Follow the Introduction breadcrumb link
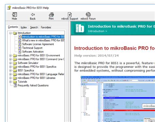The height and width of the screenshot is (122, 155). 96,31
